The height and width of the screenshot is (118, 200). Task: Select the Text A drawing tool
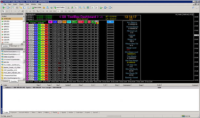point(30,11)
